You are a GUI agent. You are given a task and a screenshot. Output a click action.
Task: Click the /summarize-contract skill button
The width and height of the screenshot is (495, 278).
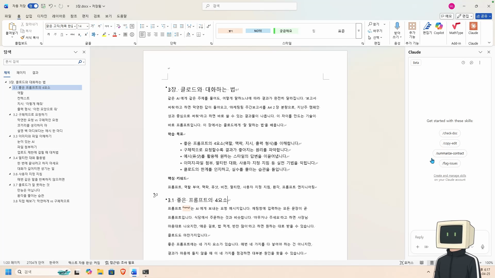[450, 153]
